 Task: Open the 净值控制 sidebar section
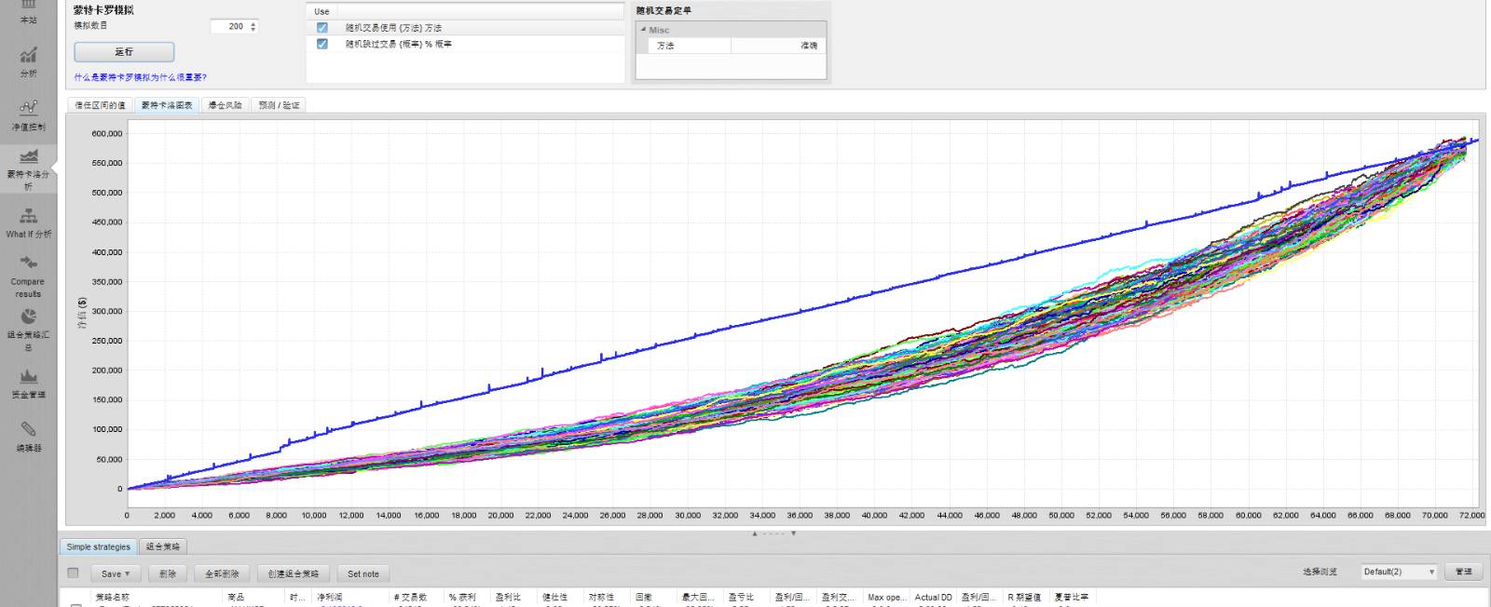pyautogui.click(x=28, y=115)
